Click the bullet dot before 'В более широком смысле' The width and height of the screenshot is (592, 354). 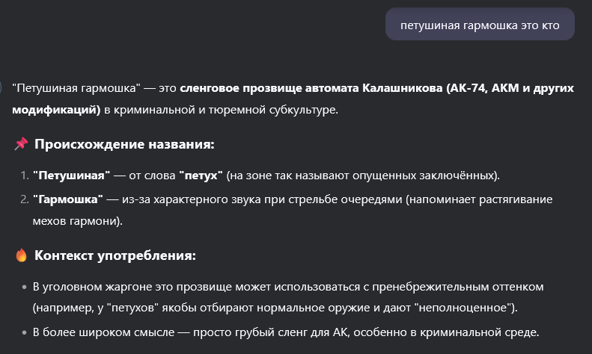click(x=25, y=332)
